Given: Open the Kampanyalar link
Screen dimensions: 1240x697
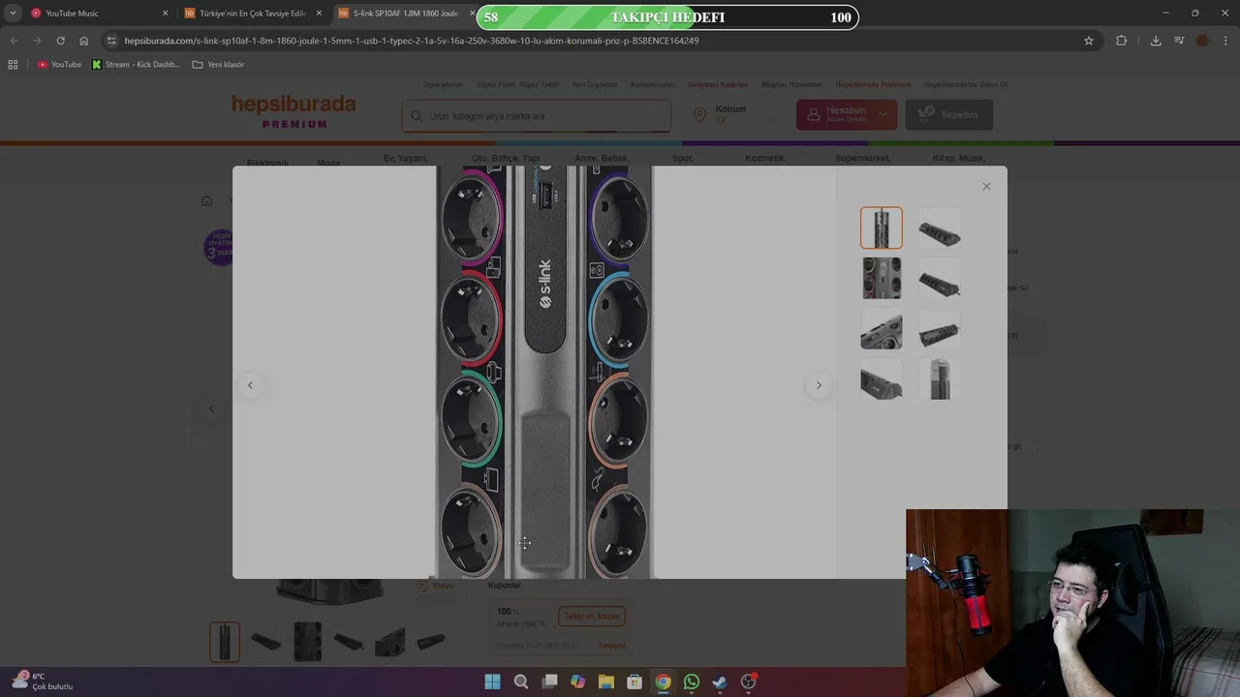Looking at the screenshot, I should pyautogui.click(x=653, y=84).
